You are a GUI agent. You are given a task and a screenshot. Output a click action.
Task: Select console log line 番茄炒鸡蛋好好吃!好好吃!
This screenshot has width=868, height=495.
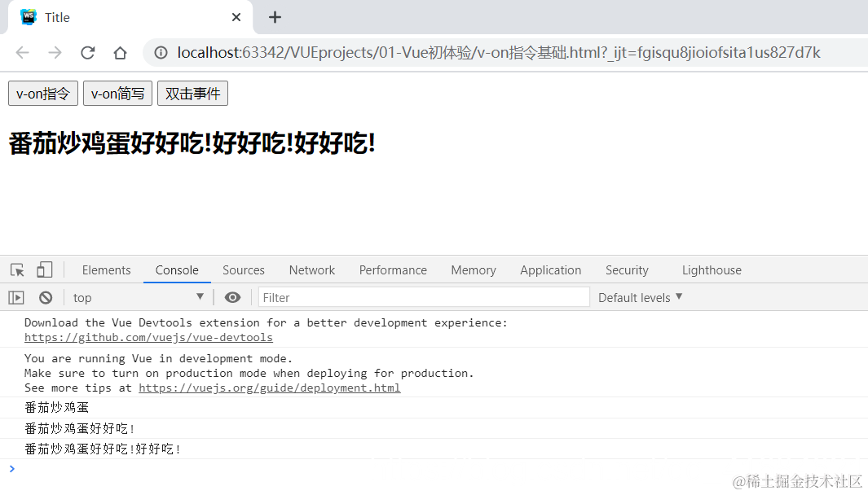tap(103, 449)
